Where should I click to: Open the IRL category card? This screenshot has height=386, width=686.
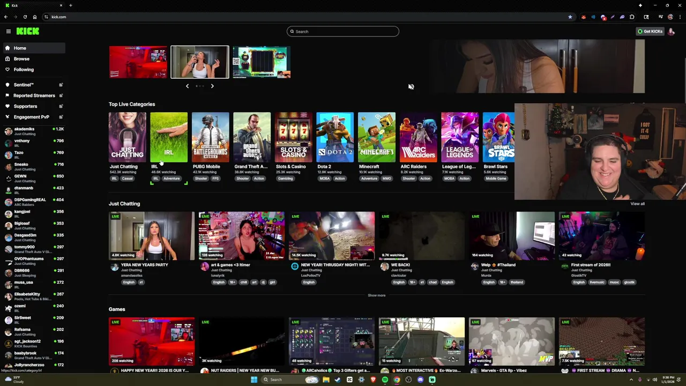pos(169,137)
